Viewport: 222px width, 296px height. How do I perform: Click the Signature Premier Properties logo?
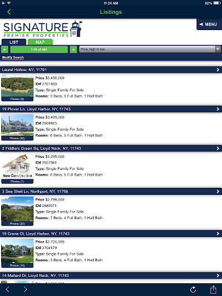tap(43, 29)
